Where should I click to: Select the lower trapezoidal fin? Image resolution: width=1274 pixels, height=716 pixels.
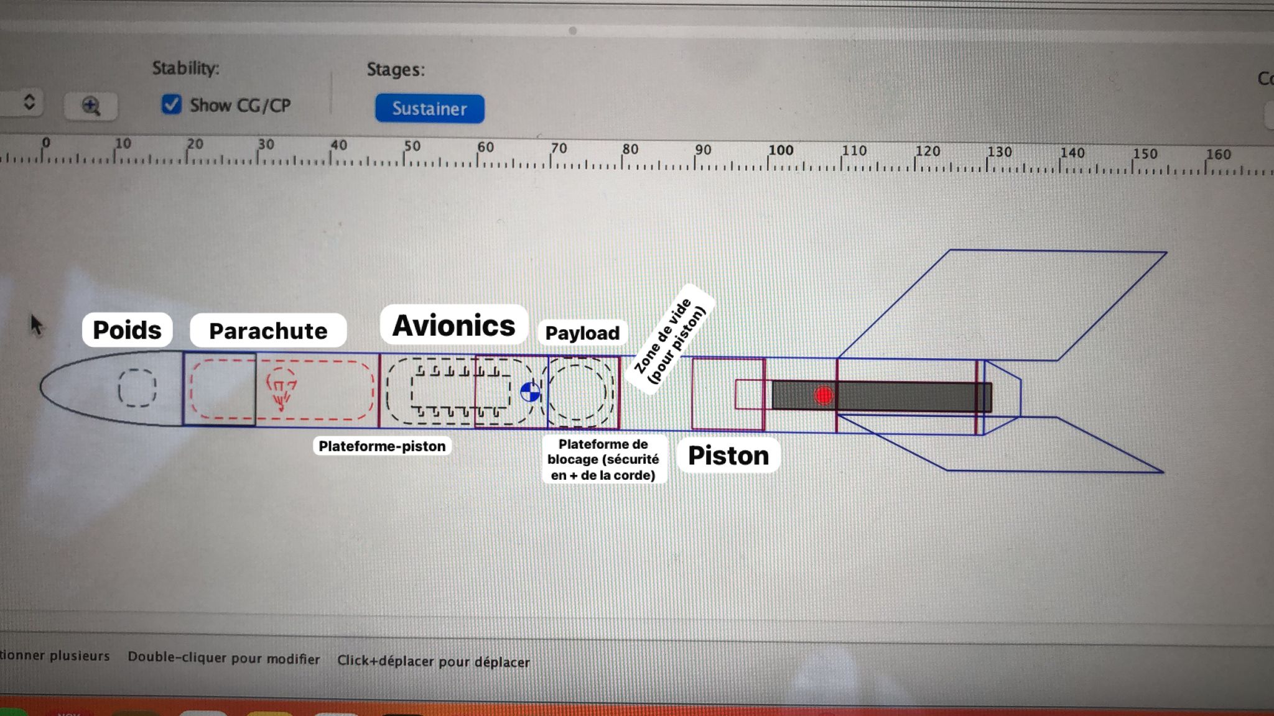(1002, 444)
